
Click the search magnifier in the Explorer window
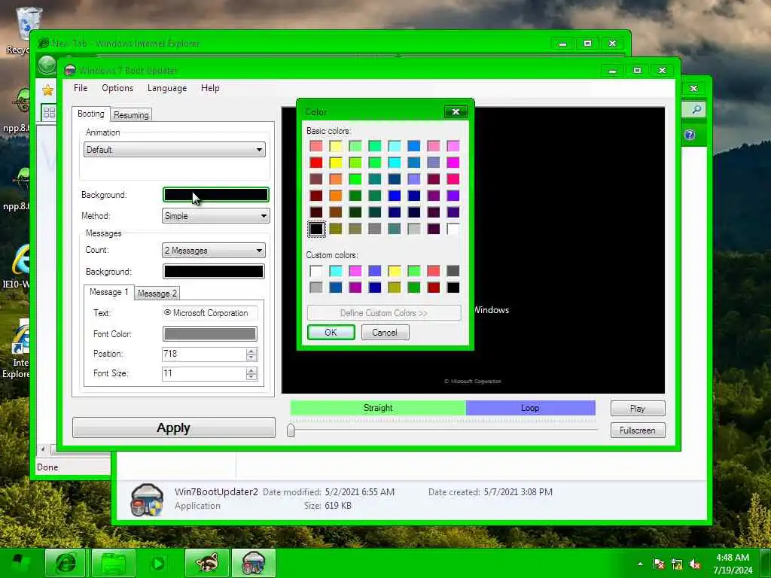696,109
